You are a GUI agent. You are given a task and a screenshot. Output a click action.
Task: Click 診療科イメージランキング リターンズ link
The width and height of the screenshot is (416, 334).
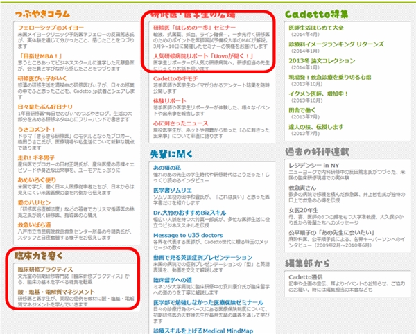click(x=336, y=44)
